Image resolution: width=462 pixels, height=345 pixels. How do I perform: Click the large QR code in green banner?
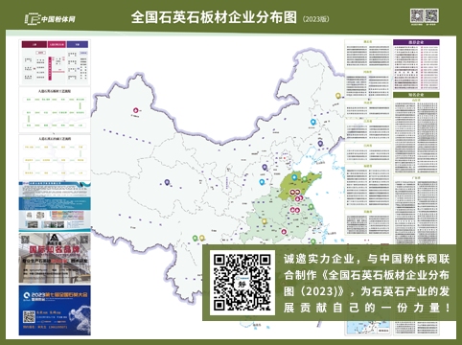point(243,283)
